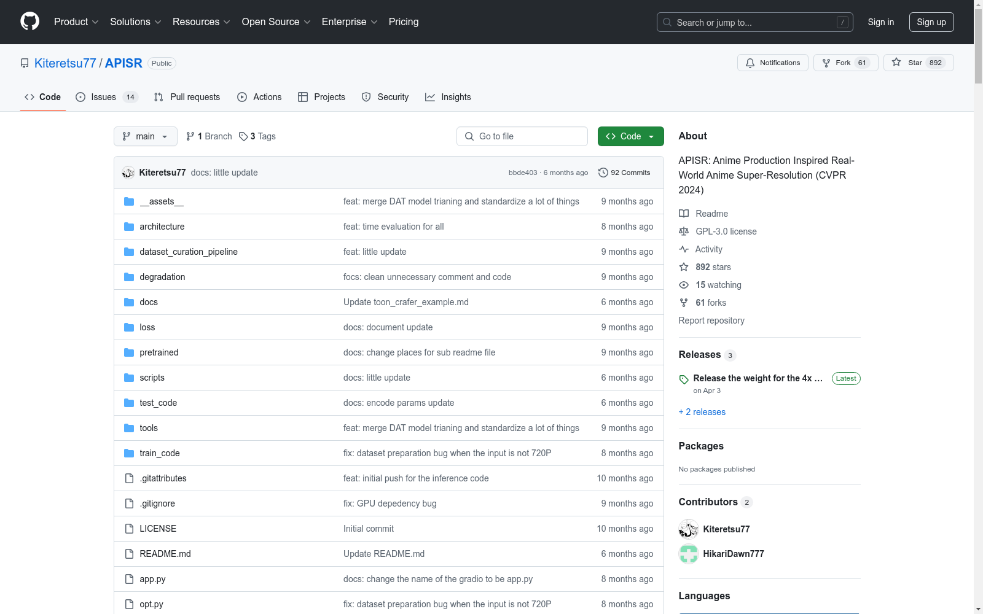This screenshot has height=614, width=983.
Task: Open commit 'fix: GPU depedency bug'
Action: pos(390,503)
